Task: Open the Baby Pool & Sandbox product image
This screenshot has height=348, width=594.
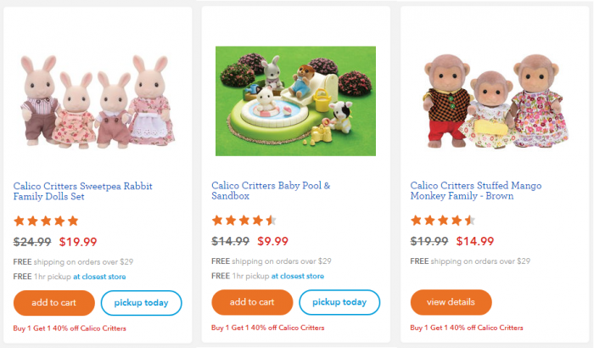Action: 295,100
